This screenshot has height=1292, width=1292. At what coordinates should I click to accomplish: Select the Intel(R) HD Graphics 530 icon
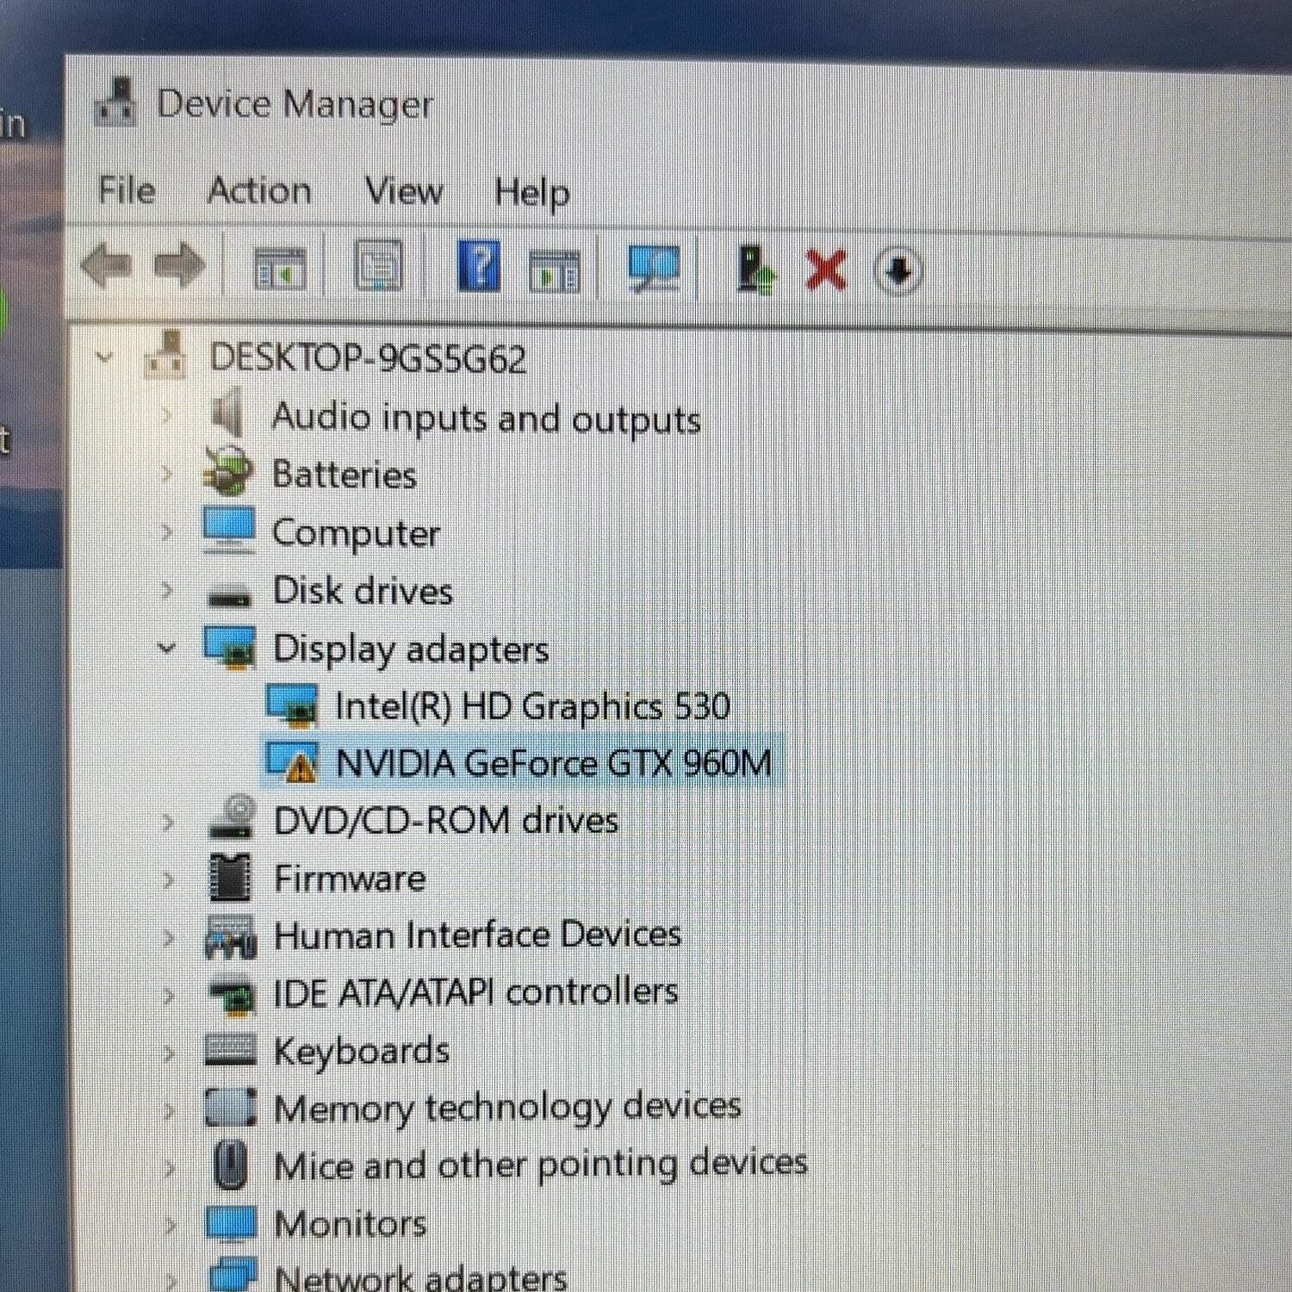291,705
